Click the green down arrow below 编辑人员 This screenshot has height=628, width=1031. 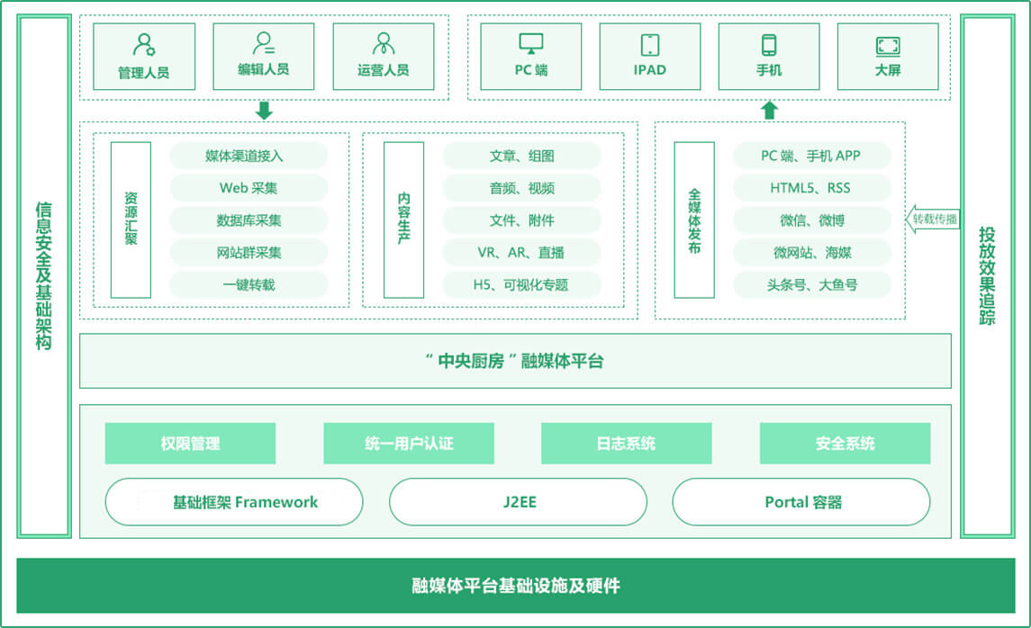click(264, 111)
